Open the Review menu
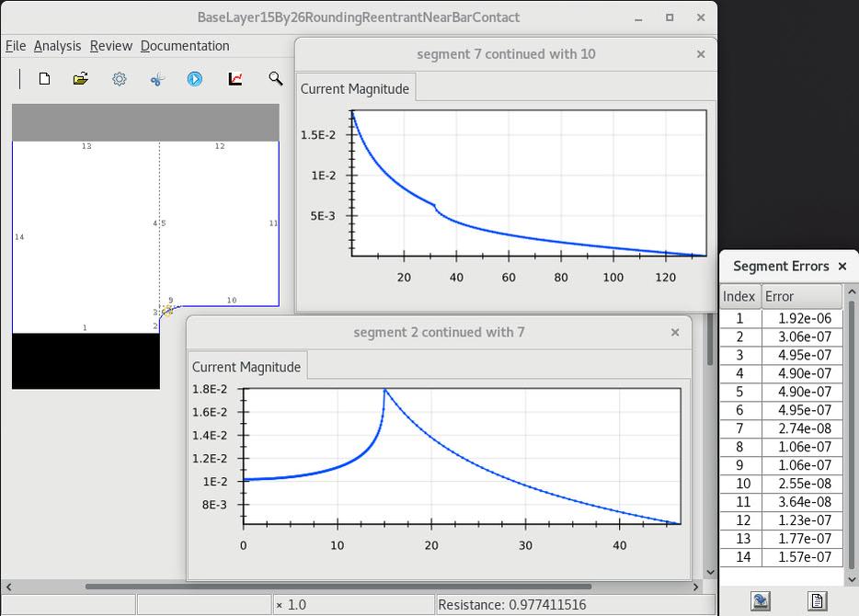The width and height of the screenshot is (859, 616). [110, 46]
